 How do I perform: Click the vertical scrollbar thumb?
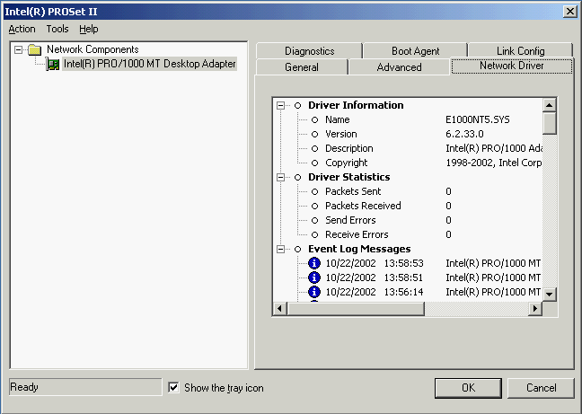[550, 124]
